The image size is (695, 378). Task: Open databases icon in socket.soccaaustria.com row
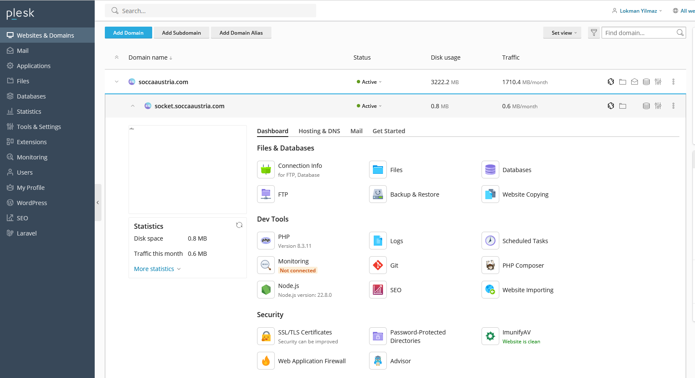[646, 106]
